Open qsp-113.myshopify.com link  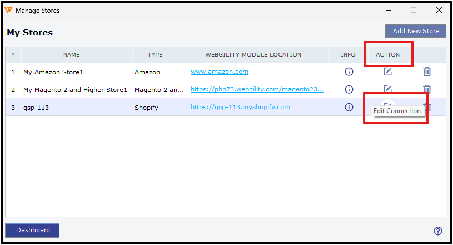(x=240, y=107)
